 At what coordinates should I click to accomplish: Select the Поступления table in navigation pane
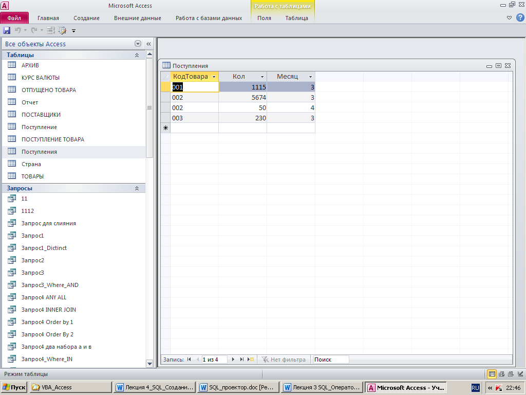point(39,152)
